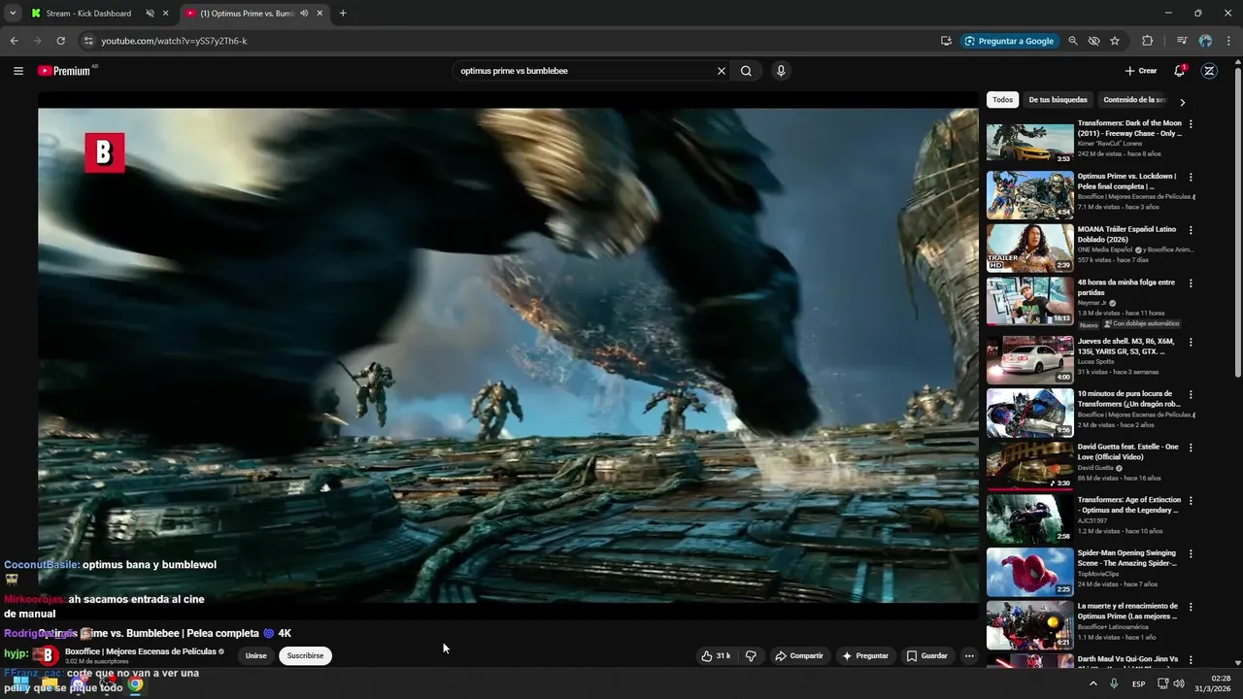Open Jueves de shell video thumbnail

pyautogui.click(x=1030, y=360)
